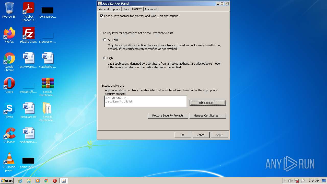Select the EaseUS Partition Master folder icon
Viewport: 327px width, 184px height.
[x=48, y=112]
